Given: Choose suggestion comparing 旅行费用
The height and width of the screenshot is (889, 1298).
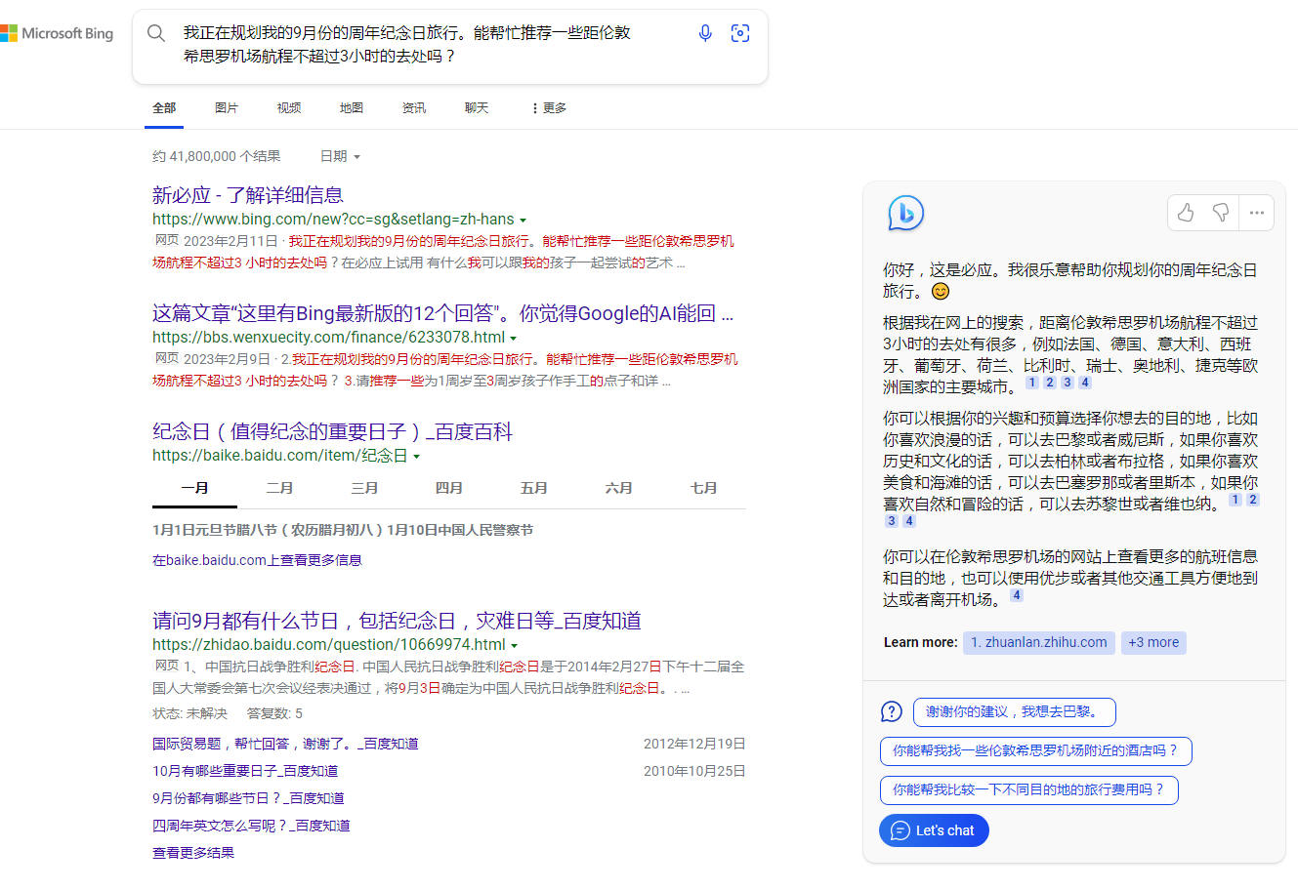Looking at the screenshot, I should pos(1028,789).
